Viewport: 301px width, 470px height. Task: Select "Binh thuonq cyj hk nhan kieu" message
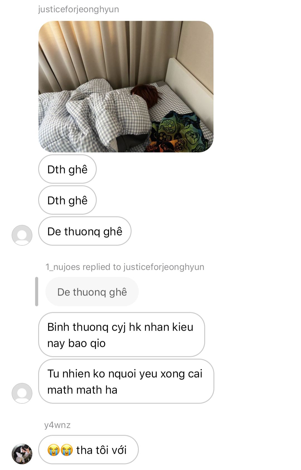pyautogui.click(x=122, y=335)
